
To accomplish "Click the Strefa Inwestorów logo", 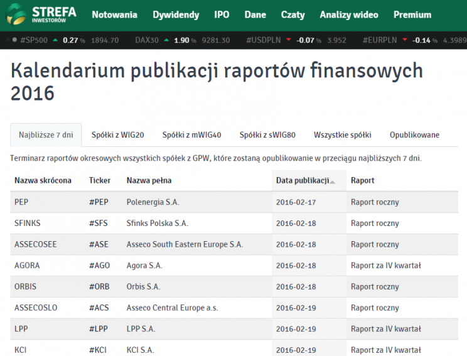I will click(x=41, y=14).
